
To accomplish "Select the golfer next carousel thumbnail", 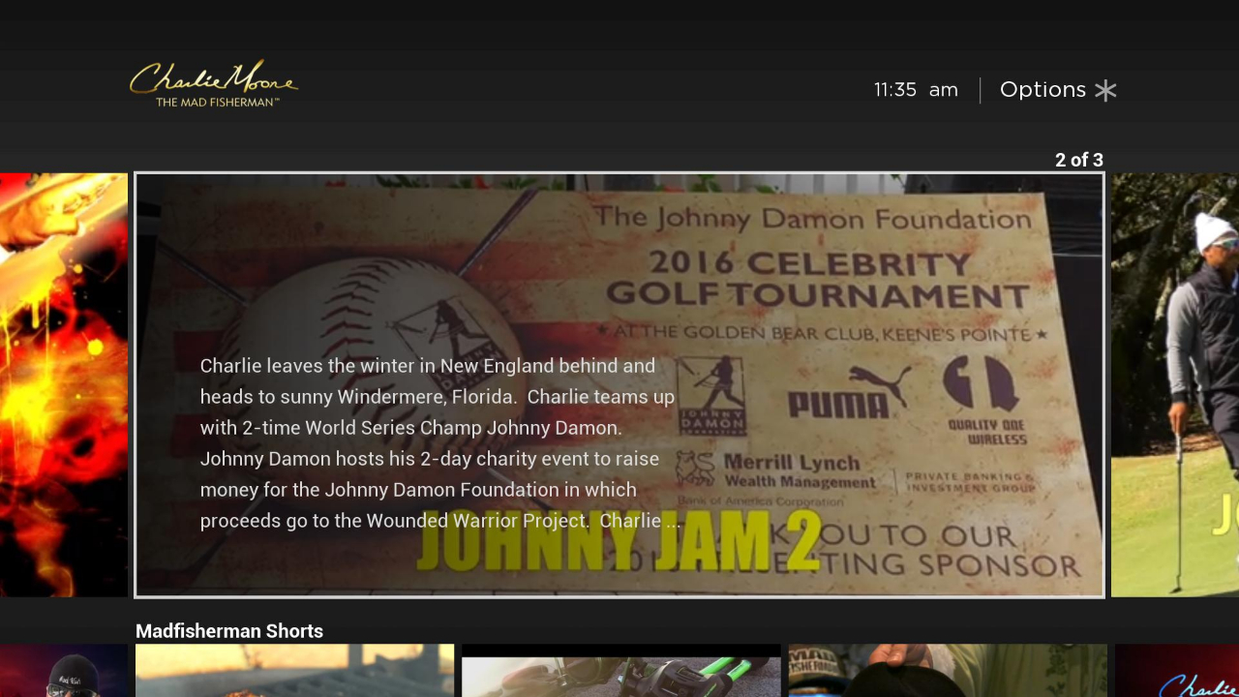I will pos(1174,384).
